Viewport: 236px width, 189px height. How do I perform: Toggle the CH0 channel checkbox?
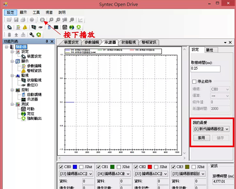[61, 167]
